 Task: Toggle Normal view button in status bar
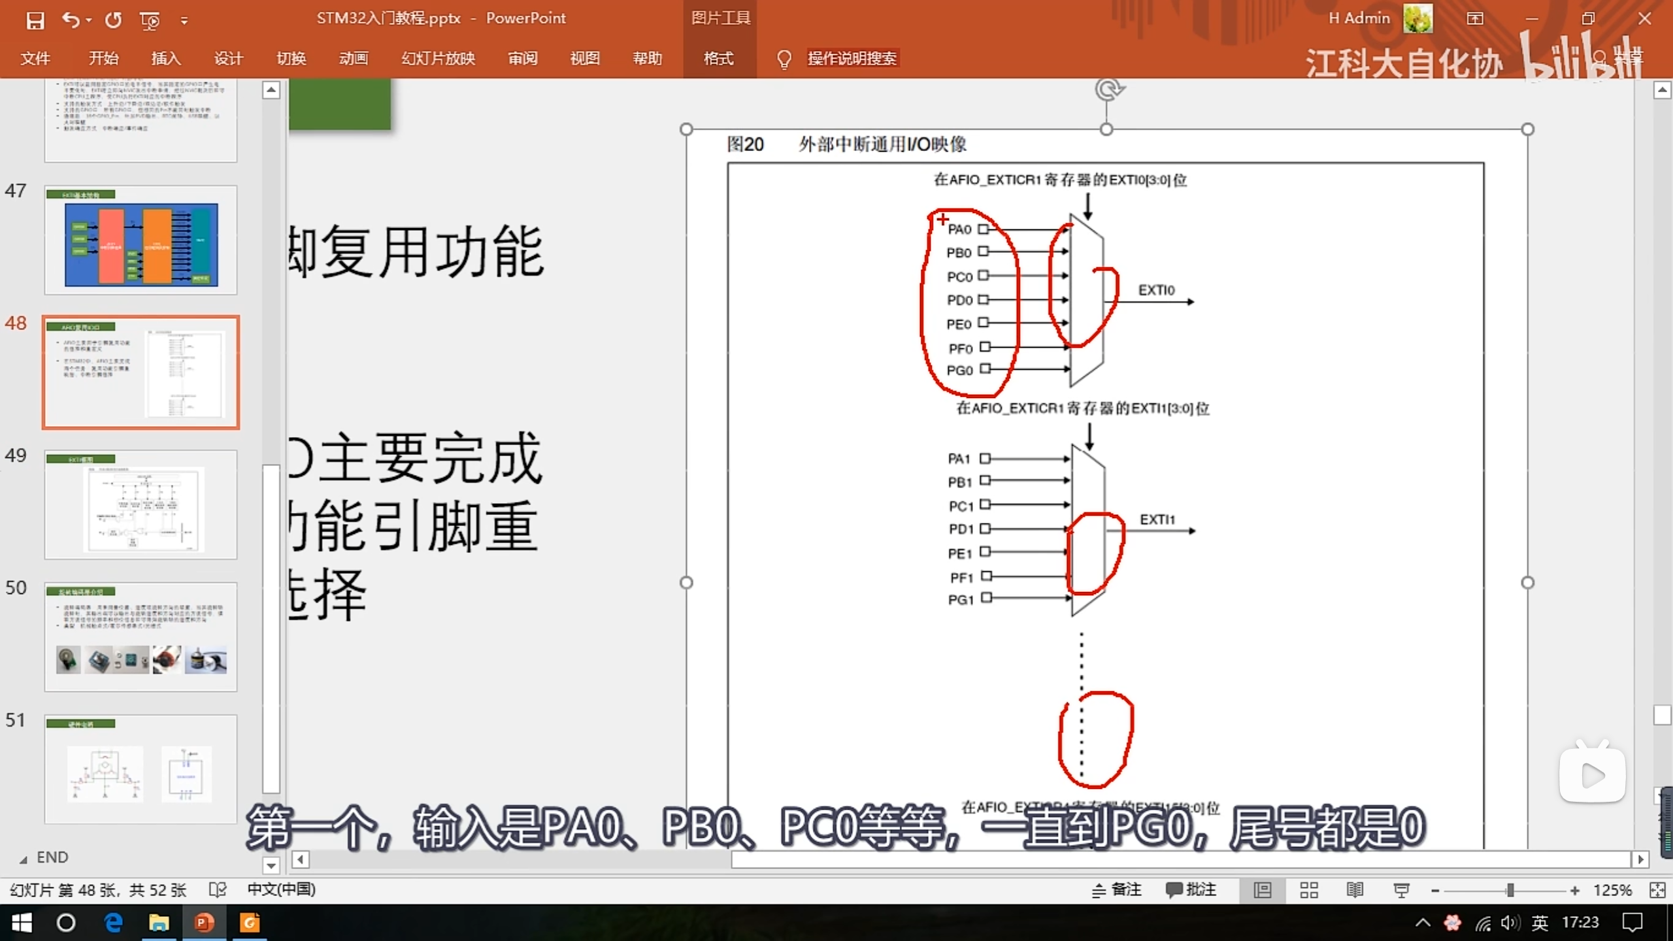[x=1263, y=890]
